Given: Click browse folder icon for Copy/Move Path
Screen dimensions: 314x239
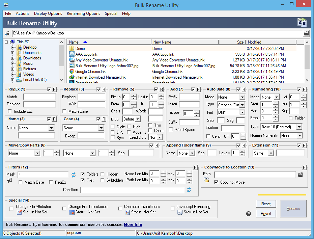Looking at the screenshot, I should [x=300, y=175].
